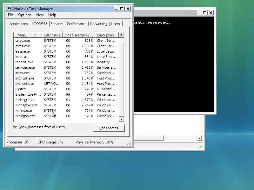Image resolution: width=254 pixels, height=190 pixels.
Task: Minimize the command prompt window
Action: [x=199, y=13]
